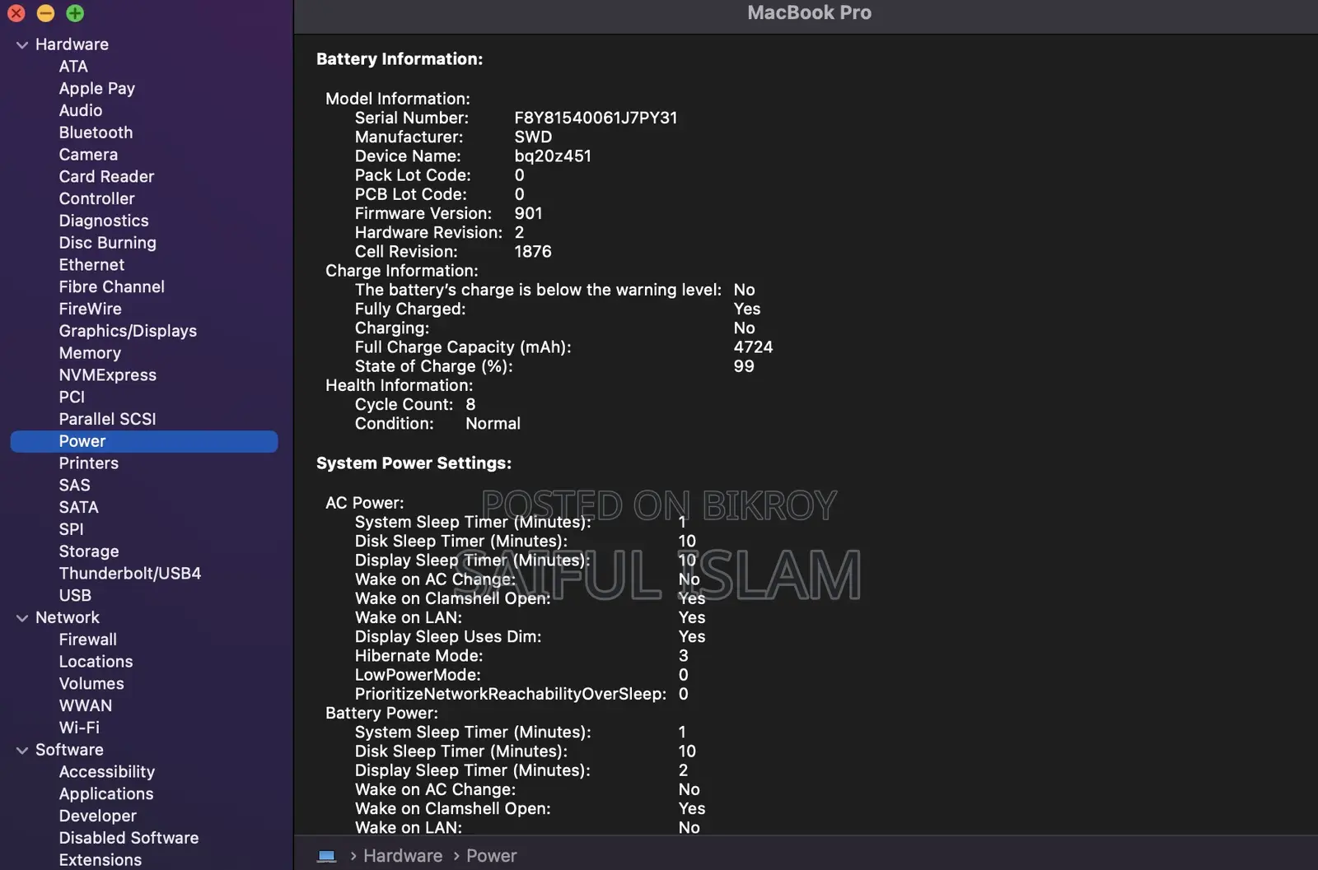Select SATA in the sidebar
The height and width of the screenshot is (870, 1318).
[x=78, y=508]
